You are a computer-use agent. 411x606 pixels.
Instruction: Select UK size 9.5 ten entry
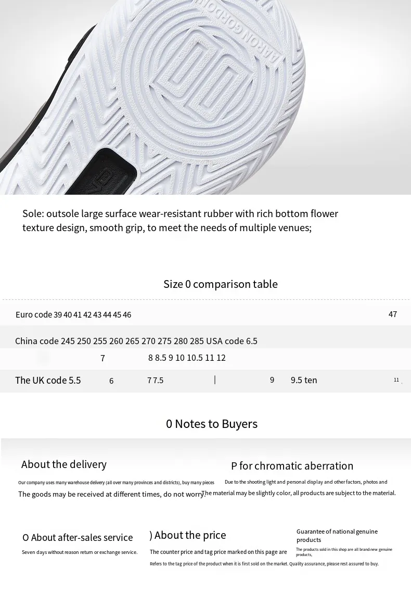click(304, 380)
